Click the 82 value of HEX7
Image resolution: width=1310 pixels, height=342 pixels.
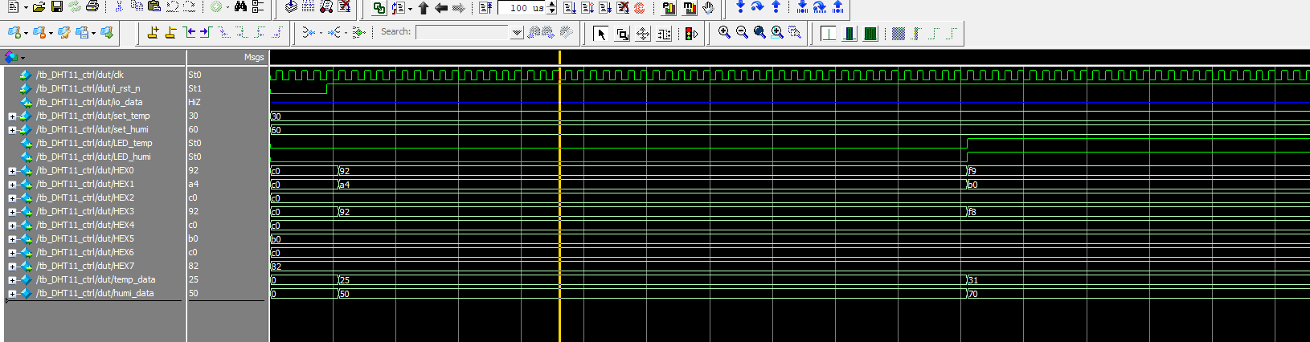pos(193,266)
